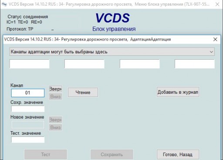Click the 'IC=1 TE=0 RE=0' status text

pos(24,22)
